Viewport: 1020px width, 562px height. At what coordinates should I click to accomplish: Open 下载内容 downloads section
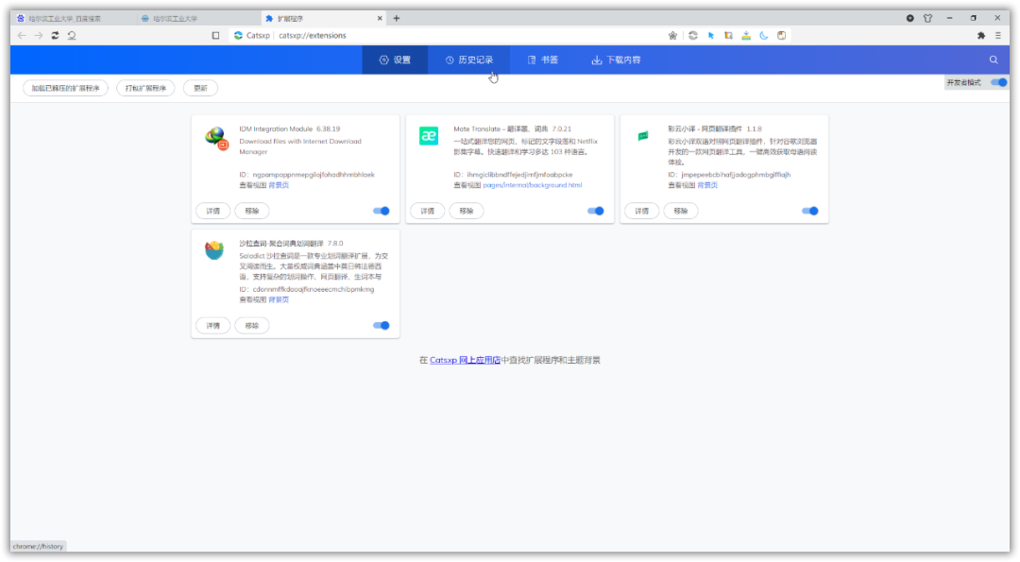(x=616, y=60)
